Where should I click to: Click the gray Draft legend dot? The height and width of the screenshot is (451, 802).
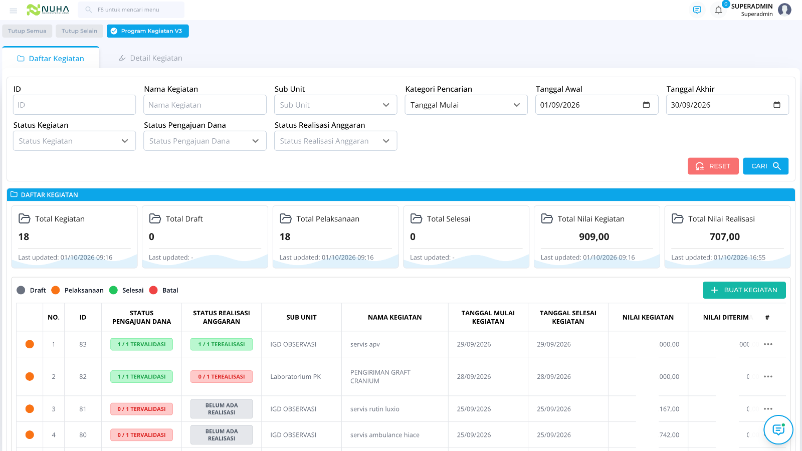(x=21, y=290)
